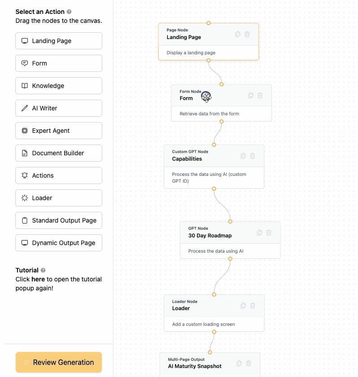Click the help icon beside Tutorial
The height and width of the screenshot is (377, 358).
[43, 271]
